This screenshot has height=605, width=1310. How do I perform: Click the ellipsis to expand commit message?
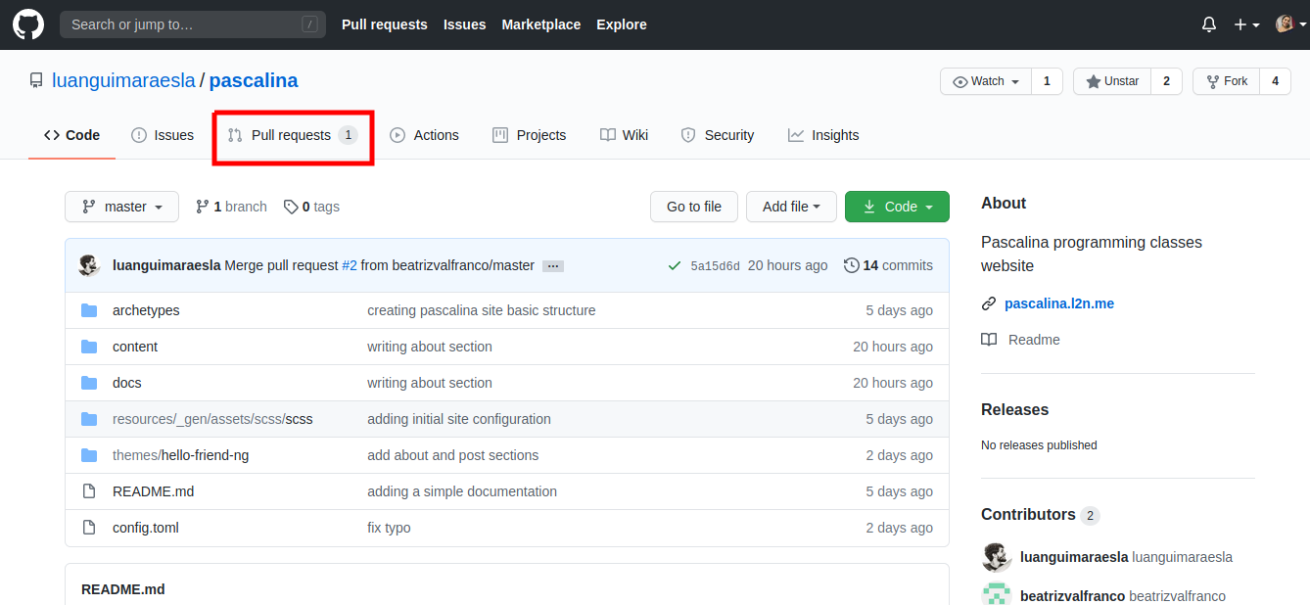(552, 266)
